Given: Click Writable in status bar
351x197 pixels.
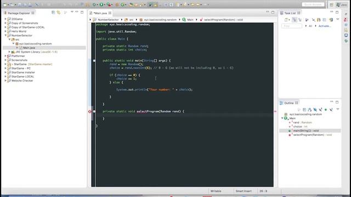Looking at the screenshot, I should click(x=216, y=191).
